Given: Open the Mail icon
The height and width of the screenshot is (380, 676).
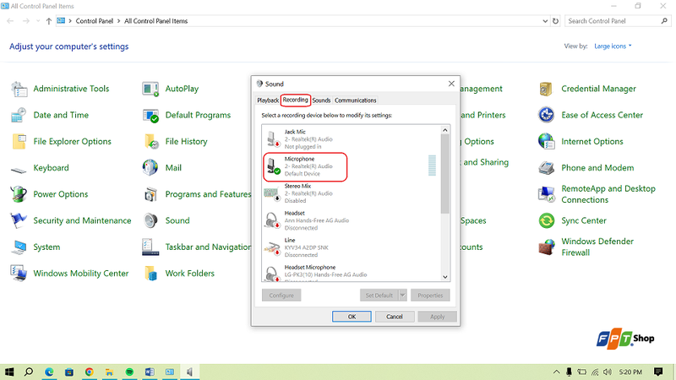Looking at the screenshot, I should click(x=150, y=167).
